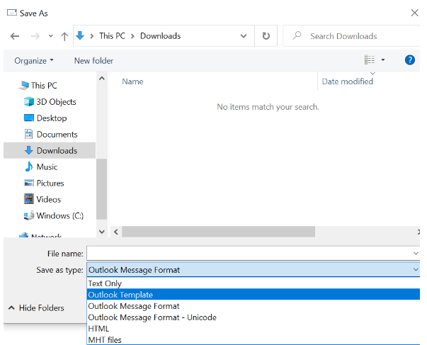Open Documents in the sidebar
427x345 pixels.
coord(57,135)
